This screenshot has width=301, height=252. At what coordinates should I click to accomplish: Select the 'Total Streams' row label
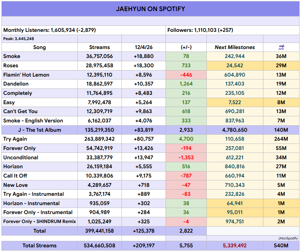pyautogui.click(x=39, y=246)
